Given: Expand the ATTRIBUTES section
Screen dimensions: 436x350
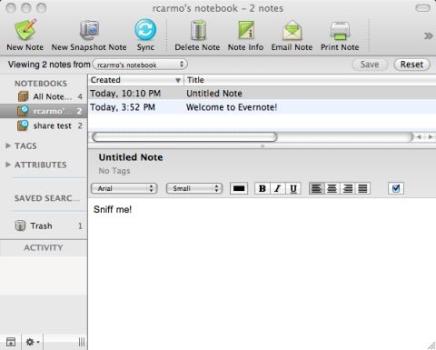Looking at the screenshot, I should point(8,165).
